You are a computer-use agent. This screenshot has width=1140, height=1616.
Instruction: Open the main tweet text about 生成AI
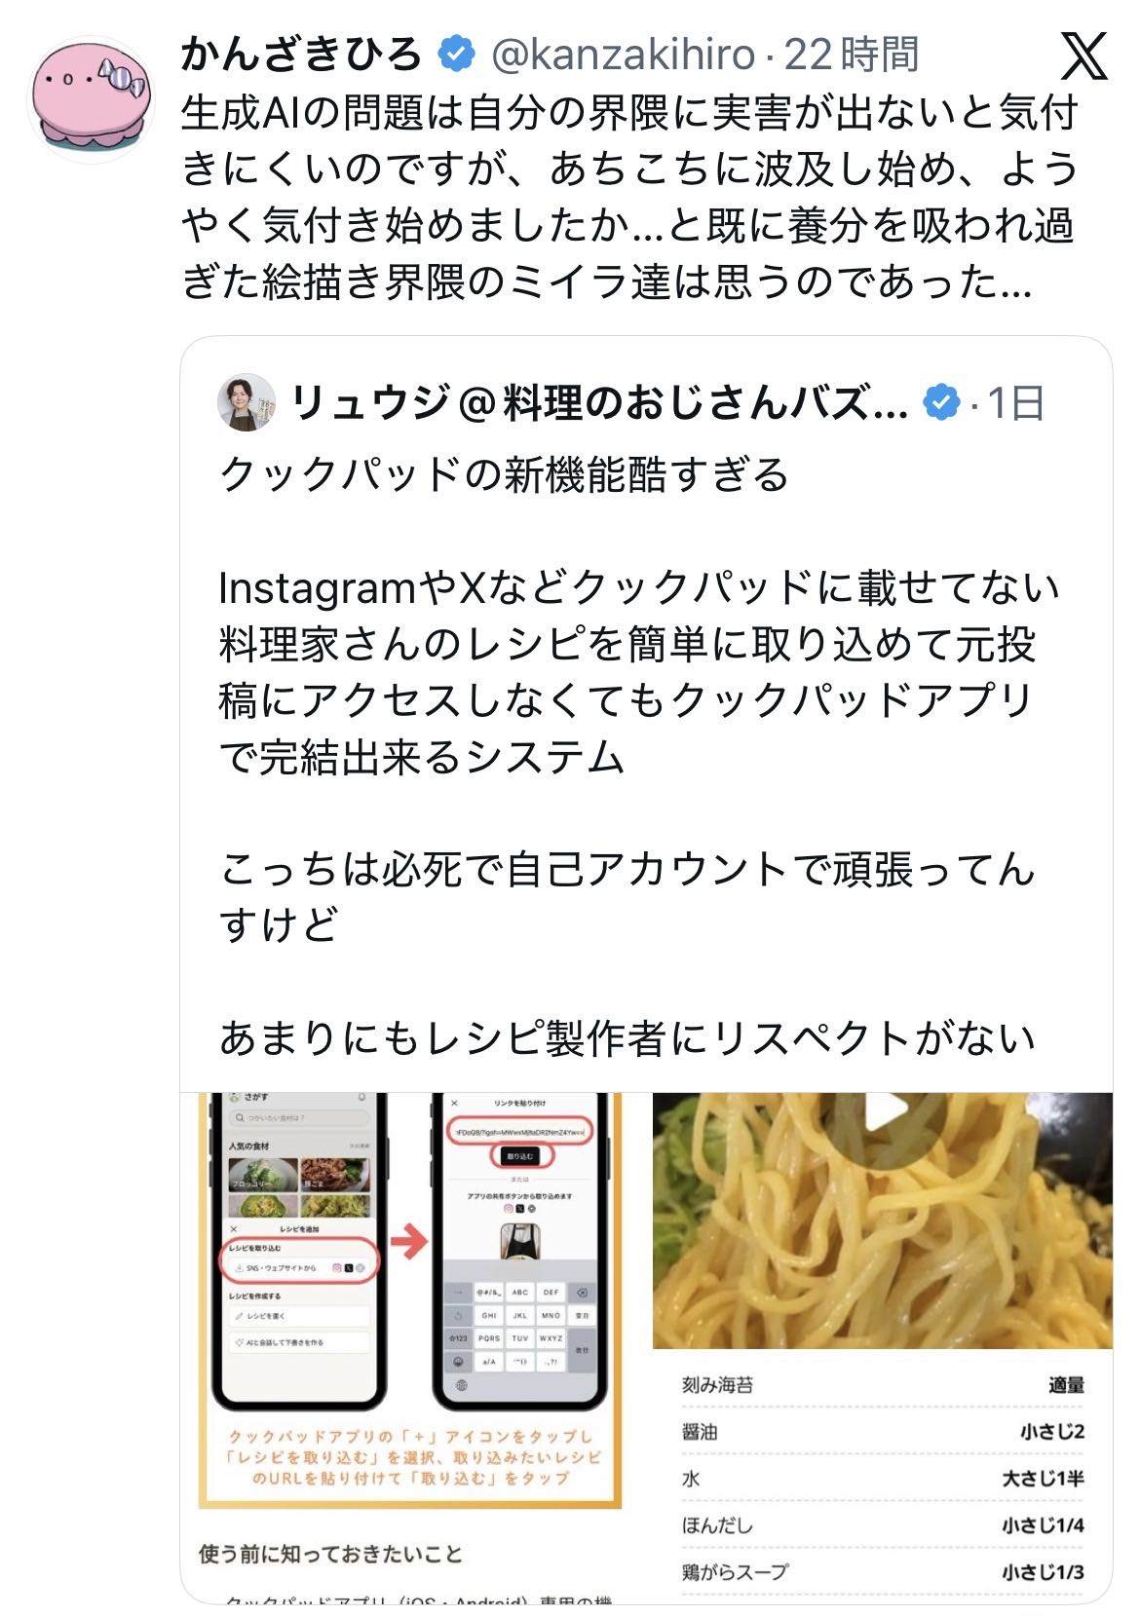pos(629,198)
